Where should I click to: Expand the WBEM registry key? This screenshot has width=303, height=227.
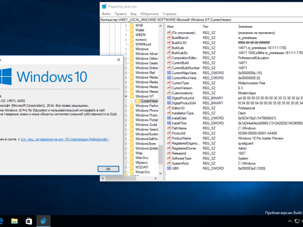click(126, 35)
